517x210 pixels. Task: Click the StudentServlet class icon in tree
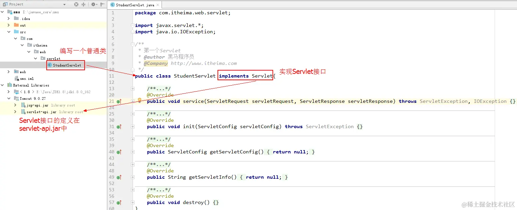tap(50, 65)
